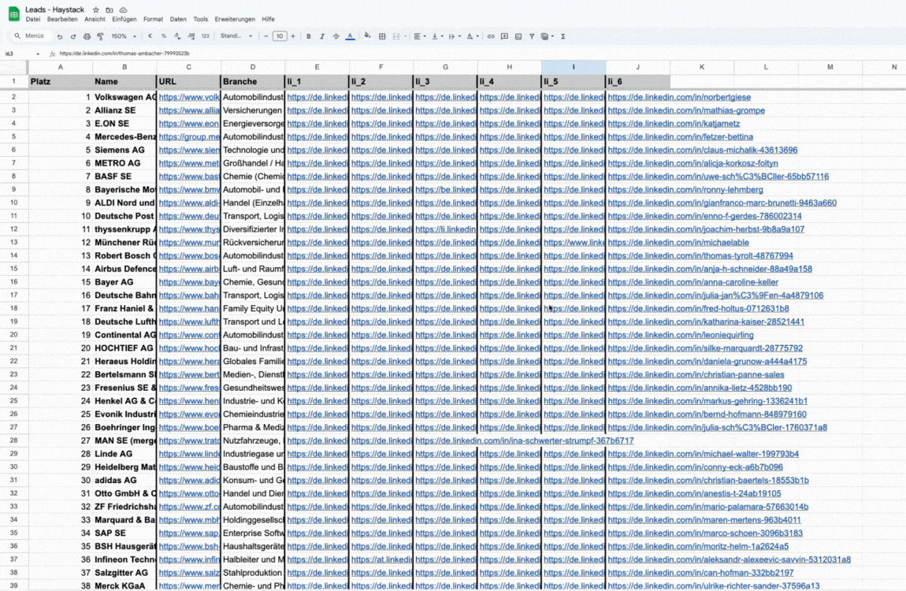Click the functions sigma icon

point(563,36)
